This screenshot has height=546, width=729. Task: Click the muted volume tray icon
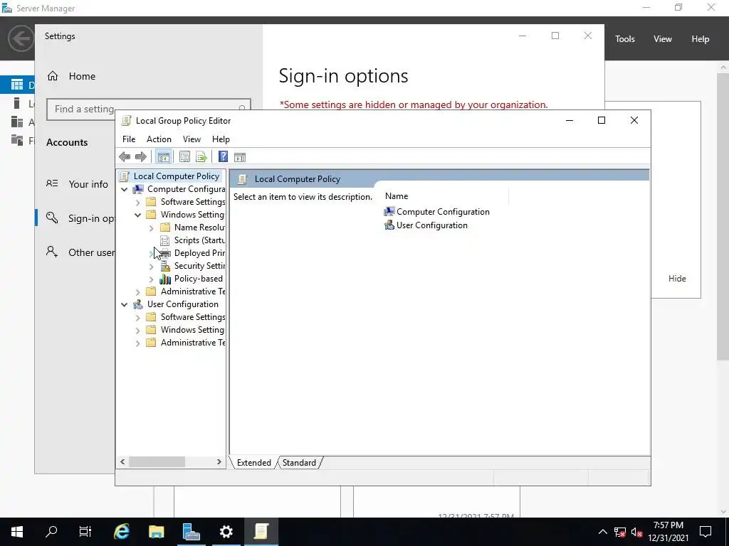(637, 532)
